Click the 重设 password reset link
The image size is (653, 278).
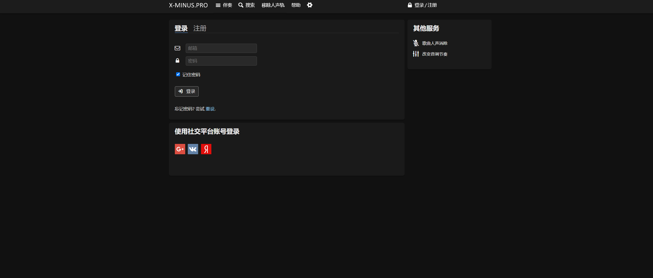point(210,109)
